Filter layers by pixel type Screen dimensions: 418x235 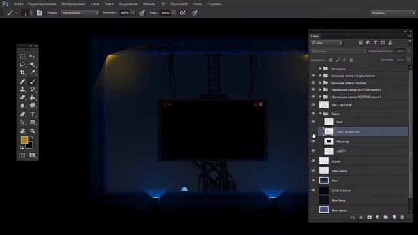[x=361, y=43]
